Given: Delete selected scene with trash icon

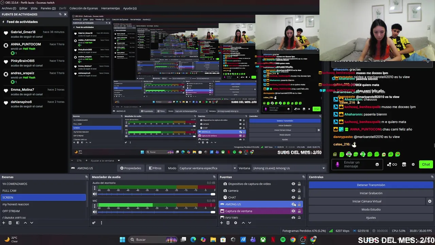Looking at the screenshot, I should click(x=10, y=223).
